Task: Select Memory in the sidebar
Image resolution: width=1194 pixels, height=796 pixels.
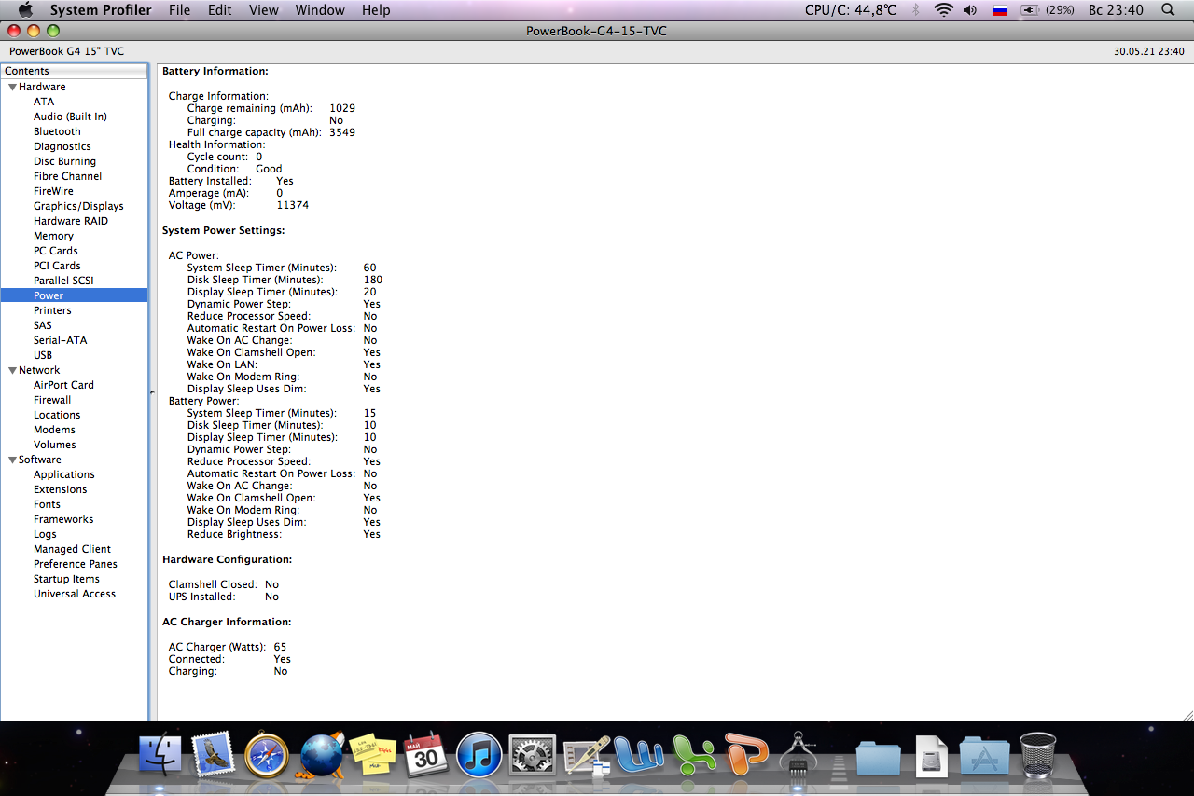Action: click(x=74, y=236)
